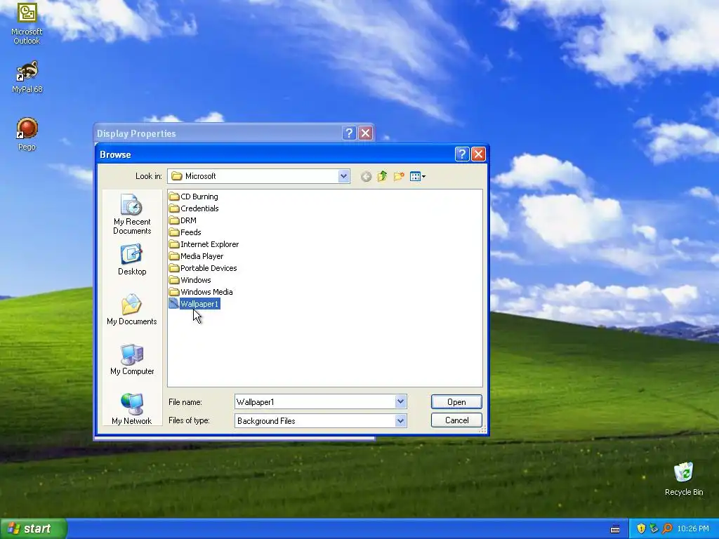Expand the Files of type dropdown
Screen dimensions: 719x539
point(400,421)
